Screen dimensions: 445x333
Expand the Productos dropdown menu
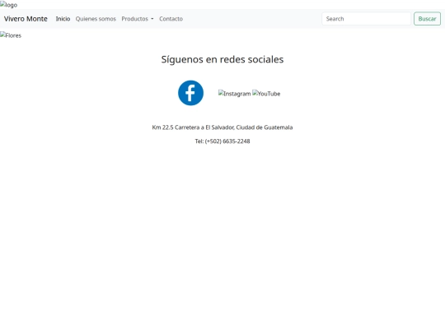click(x=138, y=19)
